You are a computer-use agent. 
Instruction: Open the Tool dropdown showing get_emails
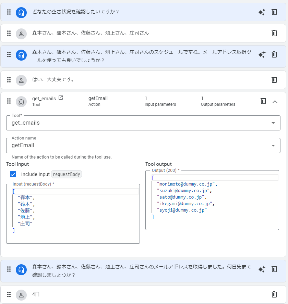(x=143, y=123)
